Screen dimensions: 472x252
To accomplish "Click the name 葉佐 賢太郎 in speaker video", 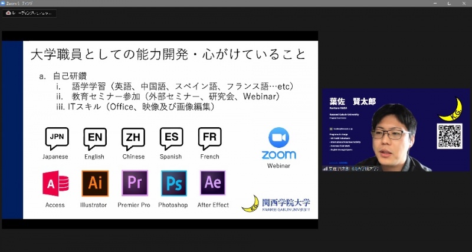I will [x=353, y=101].
